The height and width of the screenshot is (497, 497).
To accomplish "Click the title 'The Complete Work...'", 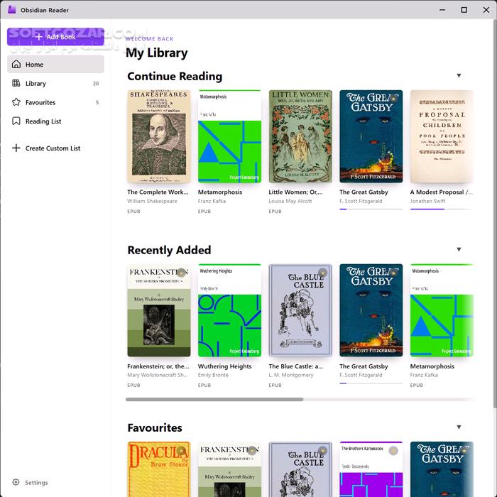I will tap(158, 192).
